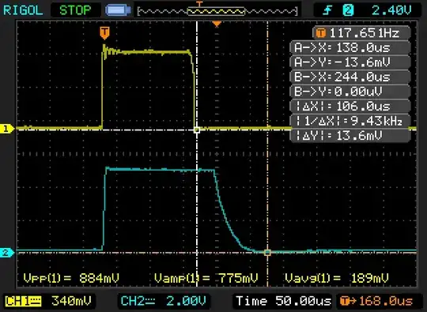Click the orange trigger position arrow at top
Viewport: 427px width, 312px height.
click(x=217, y=24)
